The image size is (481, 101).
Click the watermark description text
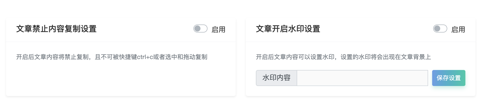click(343, 57)
